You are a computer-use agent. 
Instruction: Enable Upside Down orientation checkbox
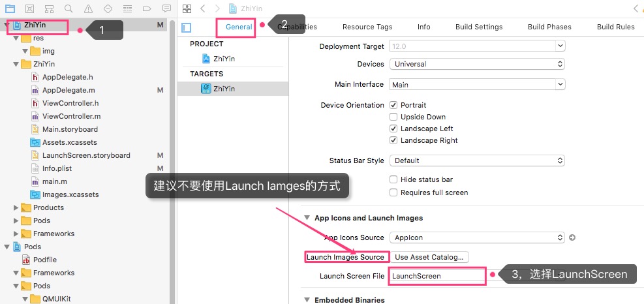(x=393, y=117)
